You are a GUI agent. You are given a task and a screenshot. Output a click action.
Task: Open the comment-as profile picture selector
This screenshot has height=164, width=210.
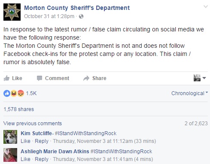click(200, 78)
